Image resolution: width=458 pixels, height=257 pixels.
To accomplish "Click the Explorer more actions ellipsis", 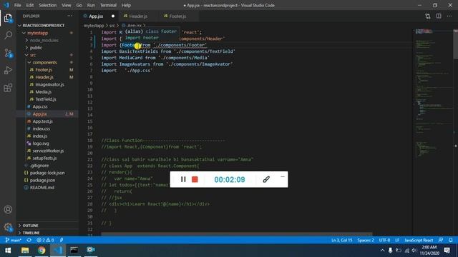I will point(69,16).
